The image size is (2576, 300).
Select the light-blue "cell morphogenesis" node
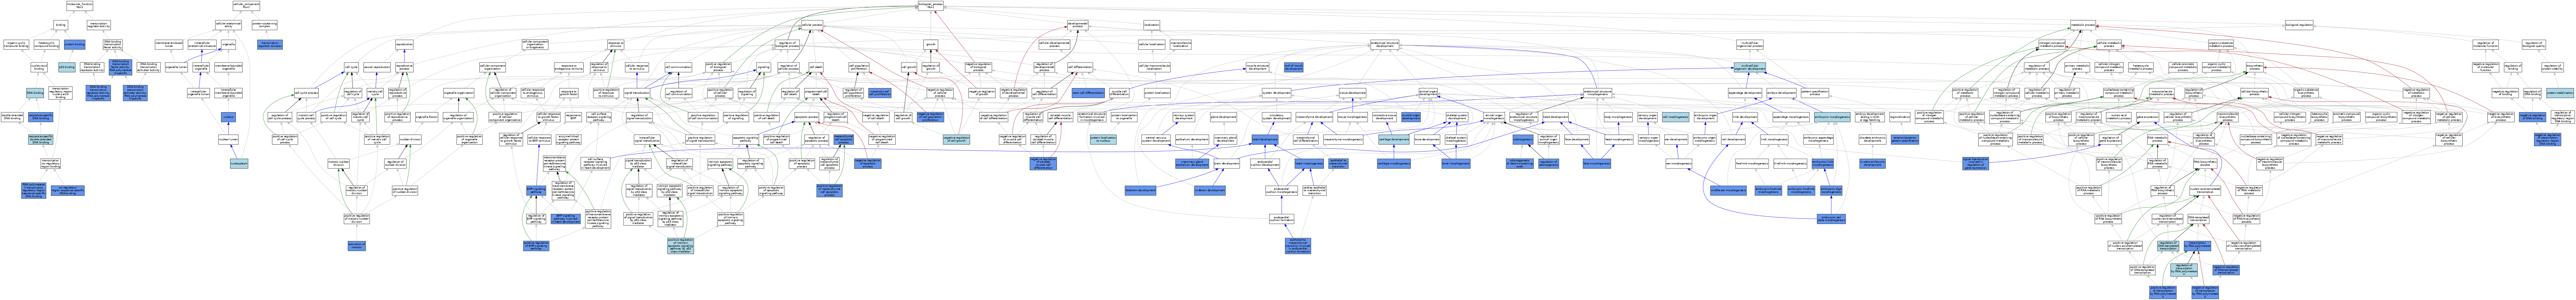1676,118
